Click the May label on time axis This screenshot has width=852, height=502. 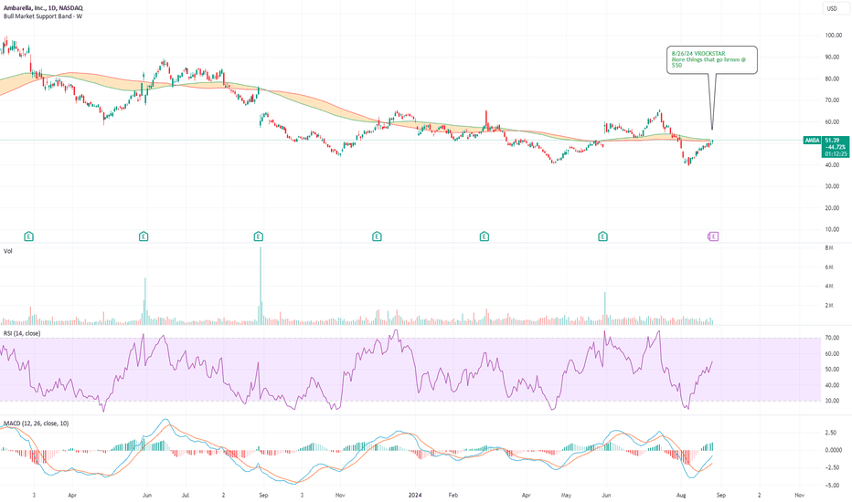click(x=566, y=496)
